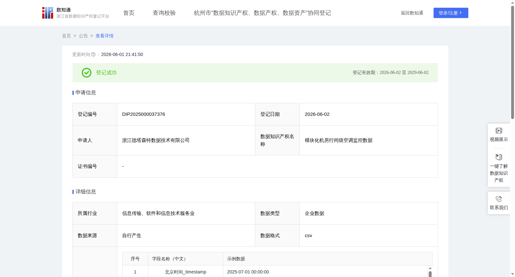Image resolution: width=515 pixels, height=277 pixels.
Task: Click the 企业数据 data type value
Action: point(314,213)
